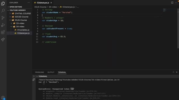Maximize the panel size with chevron
The width and height of the screenshot is (179, 100).
coord(173,72)
